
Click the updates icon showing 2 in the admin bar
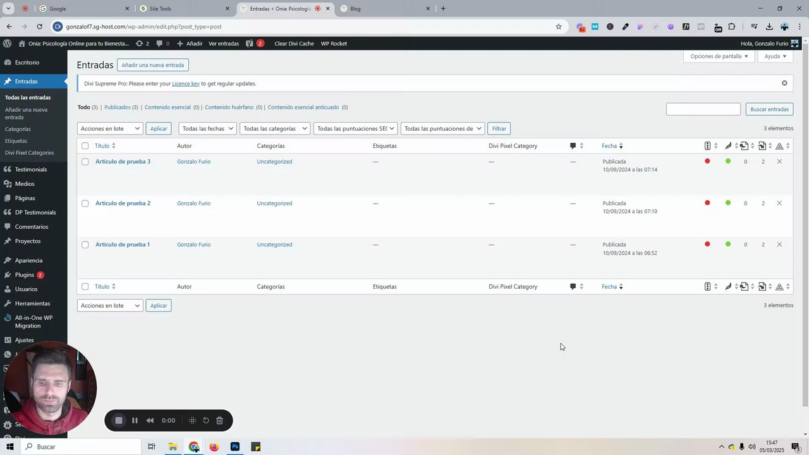click(142, 44)
